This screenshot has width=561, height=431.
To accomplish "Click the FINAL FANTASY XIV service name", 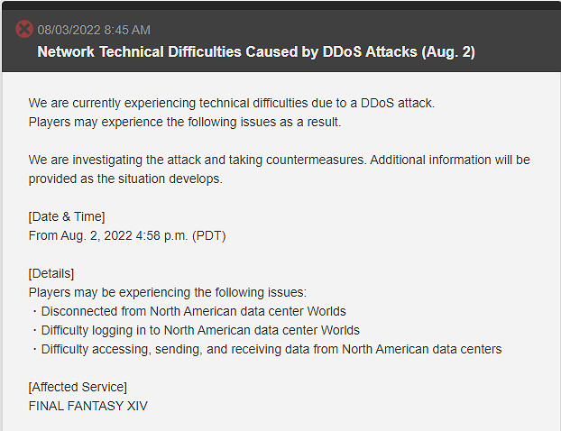I will tap(87, 406).
